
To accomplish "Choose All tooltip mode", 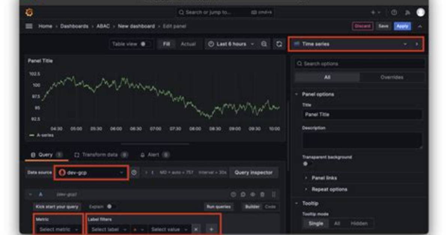I will point(337,223).
